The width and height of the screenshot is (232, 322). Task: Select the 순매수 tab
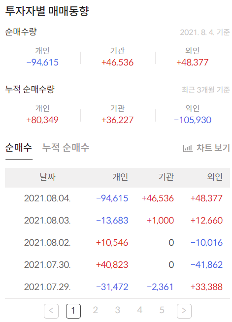point(19,148)
